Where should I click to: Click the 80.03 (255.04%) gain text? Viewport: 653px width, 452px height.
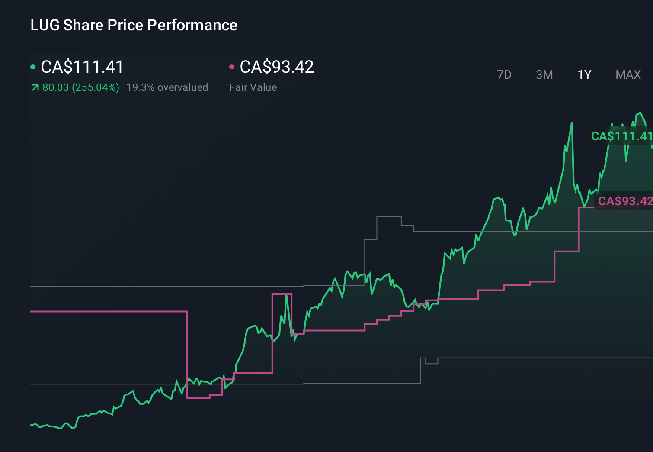(x=80, y=87)
